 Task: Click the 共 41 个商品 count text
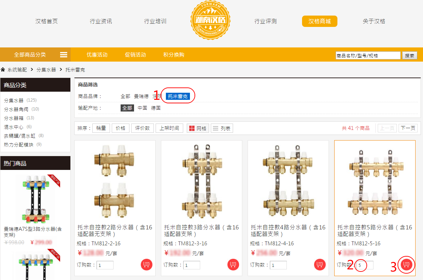click(x=355, y=128)
